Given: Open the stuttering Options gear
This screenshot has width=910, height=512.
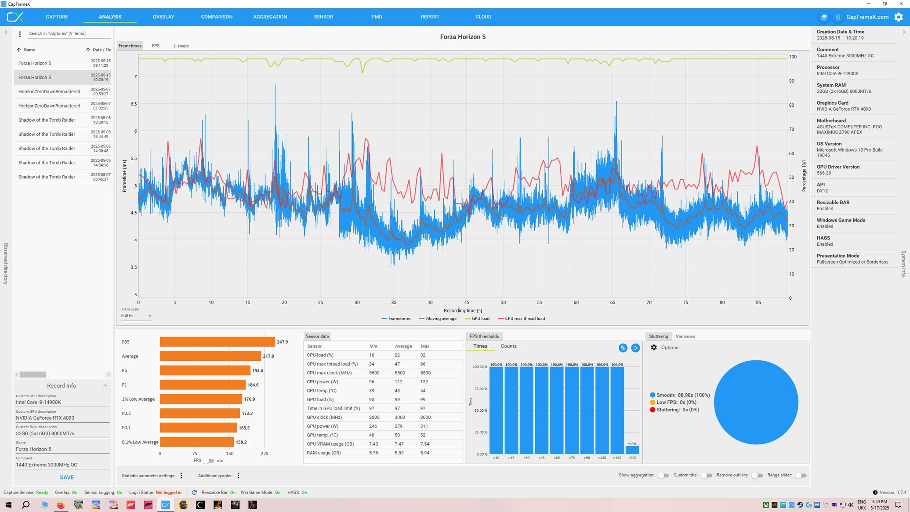Looking at the screenshot, I should click(x=654, y=347).
